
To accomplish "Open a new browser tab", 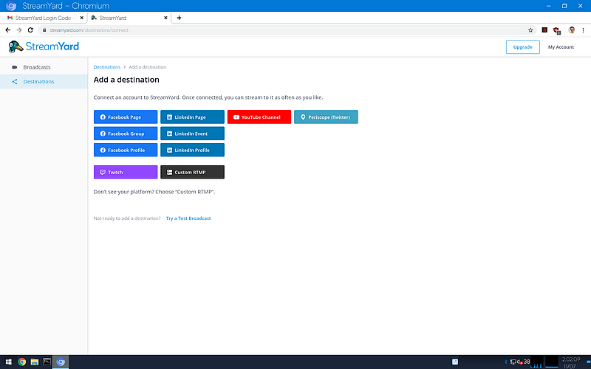I will [x=179, y=18].
